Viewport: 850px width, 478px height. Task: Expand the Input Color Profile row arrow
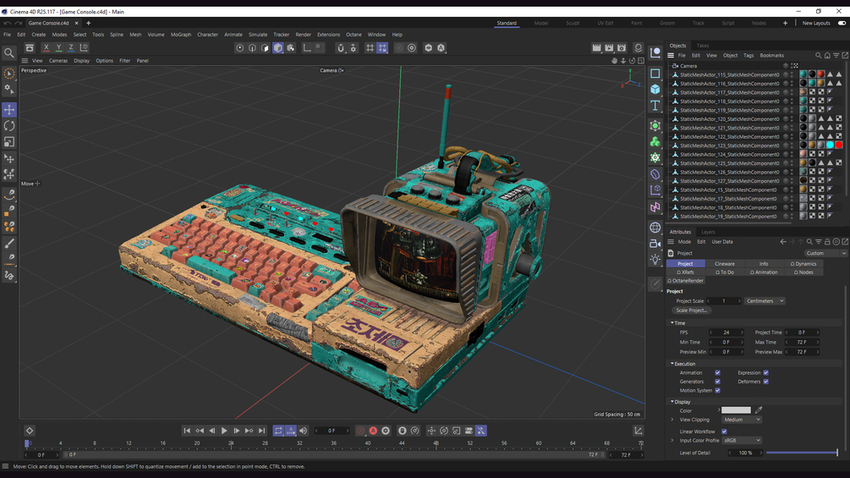pyautogui.click(x=672, y=440)
